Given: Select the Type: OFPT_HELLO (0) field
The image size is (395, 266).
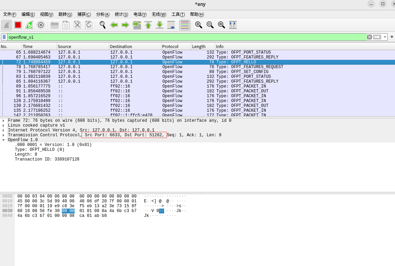Looking at the screenshot, I should pos(39,149).
